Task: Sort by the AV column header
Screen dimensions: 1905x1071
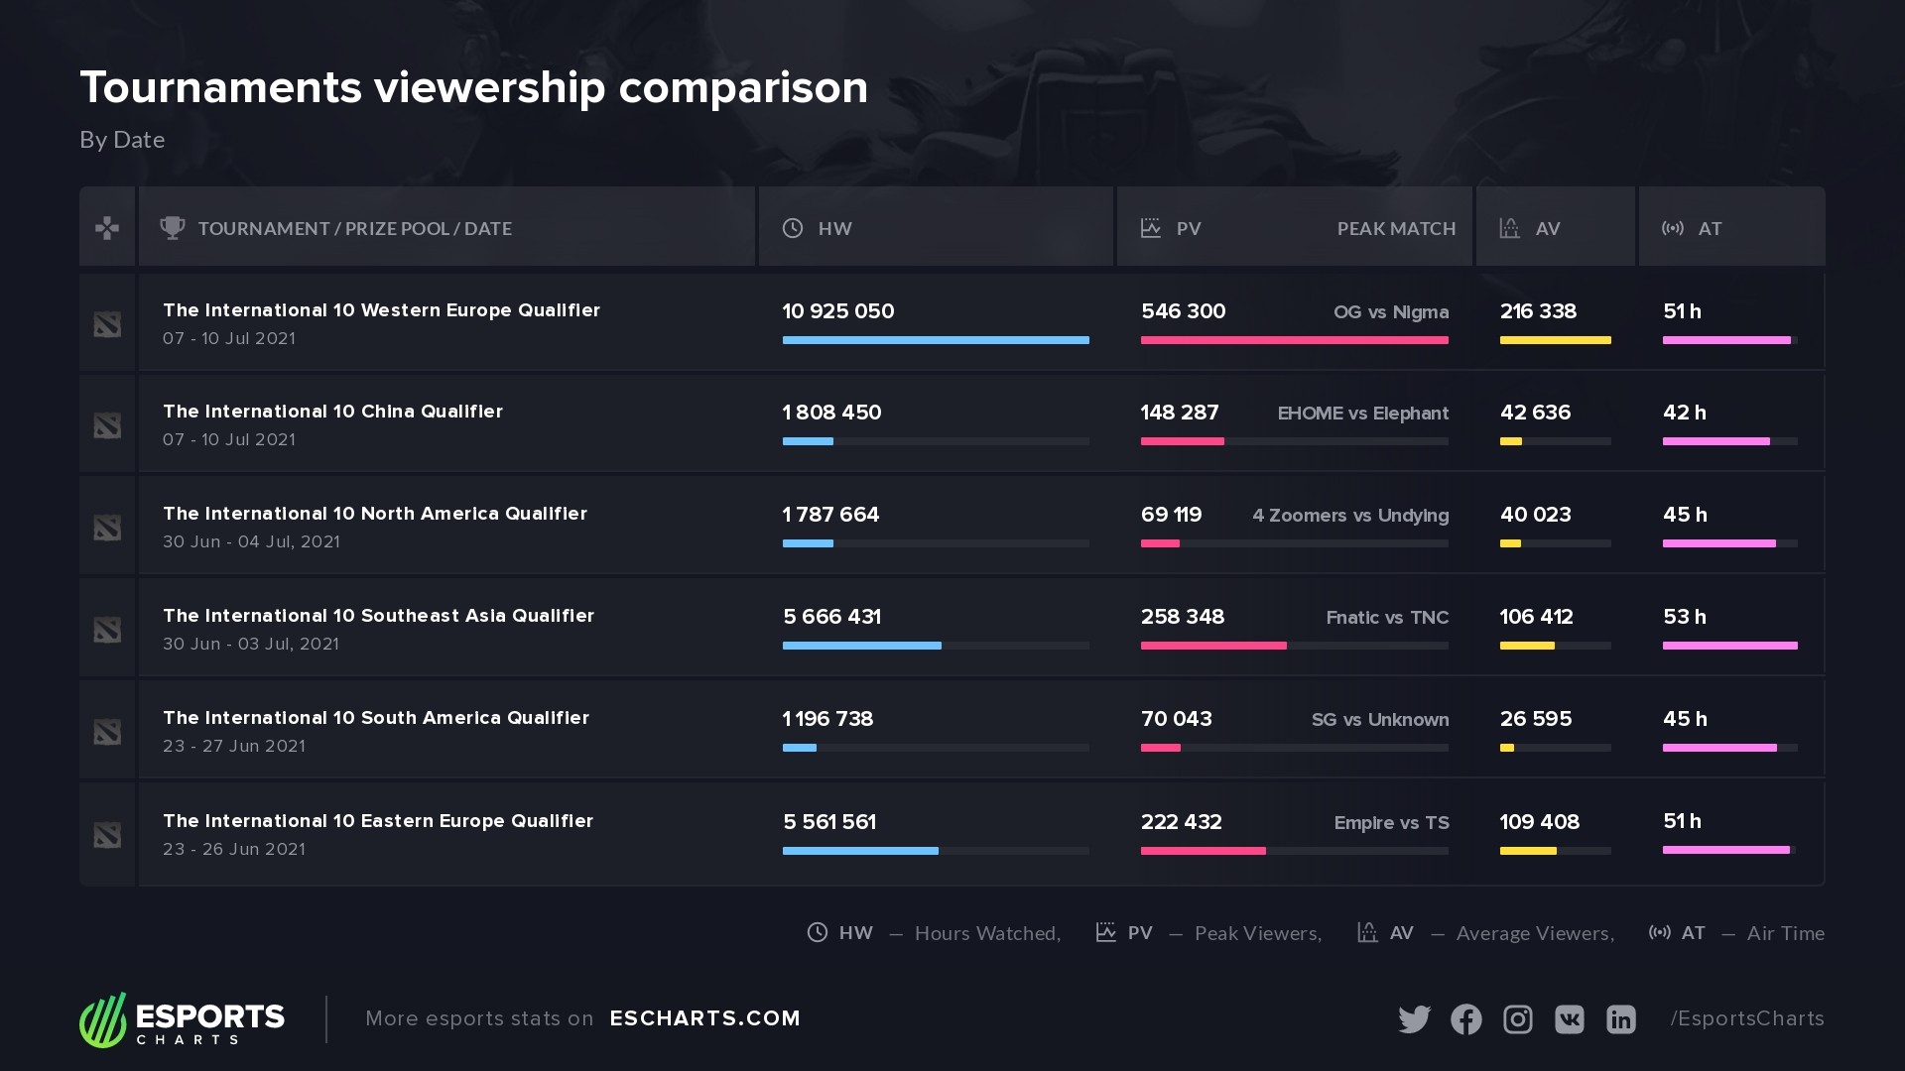Action: [x=1547, y=228]
